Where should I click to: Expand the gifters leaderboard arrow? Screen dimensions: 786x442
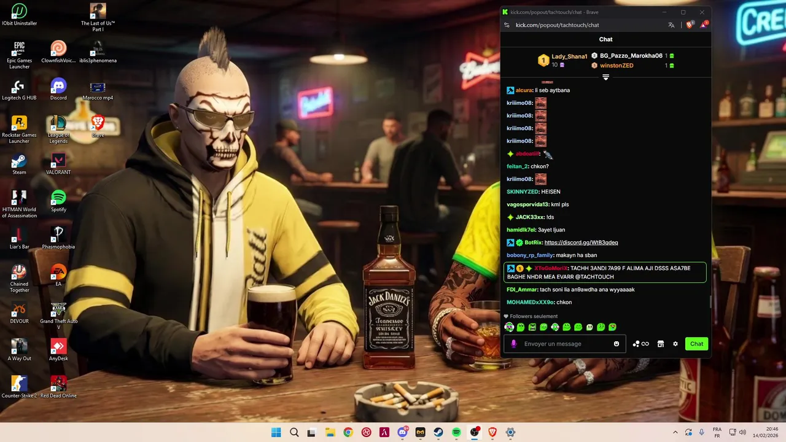coord(605,77)
